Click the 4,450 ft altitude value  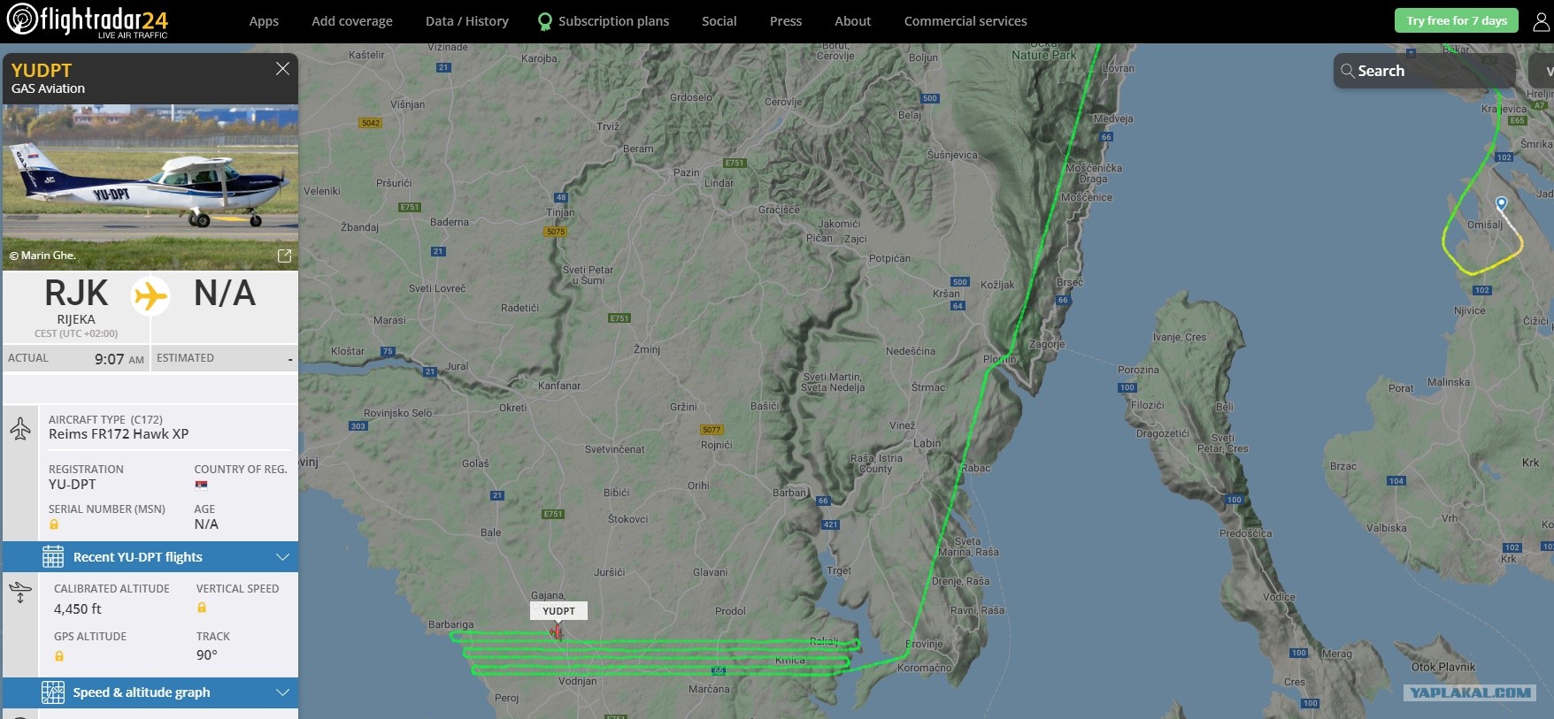pyautogui.click(x=78, y=609)
